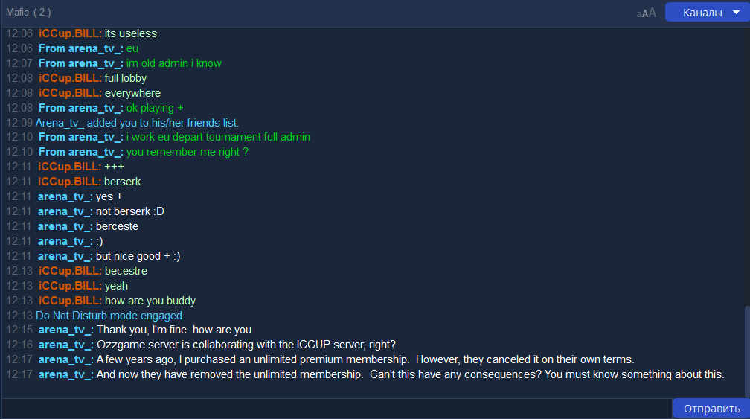750x419 pixels.
Task: Focus the chat message input field
Action: pyautogui.click(x=335, y=409)
